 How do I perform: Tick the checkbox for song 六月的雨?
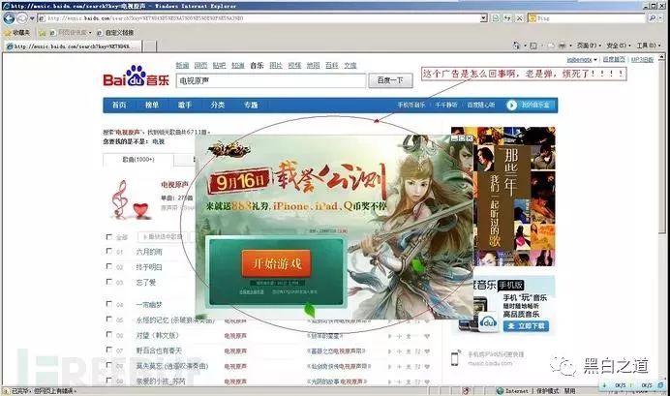(109, 251)
